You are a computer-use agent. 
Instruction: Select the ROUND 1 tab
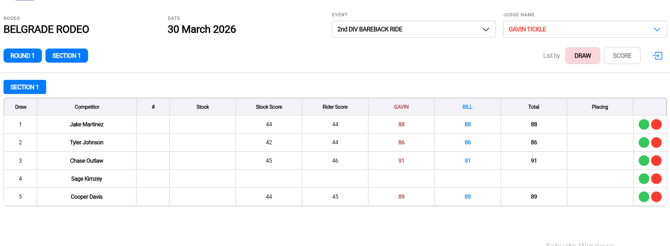click(22, 55)
